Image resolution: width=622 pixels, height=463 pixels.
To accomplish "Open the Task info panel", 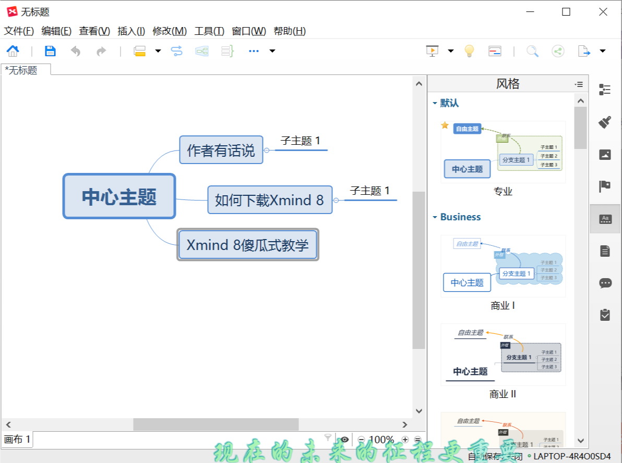I will click(x=605, y=315).
